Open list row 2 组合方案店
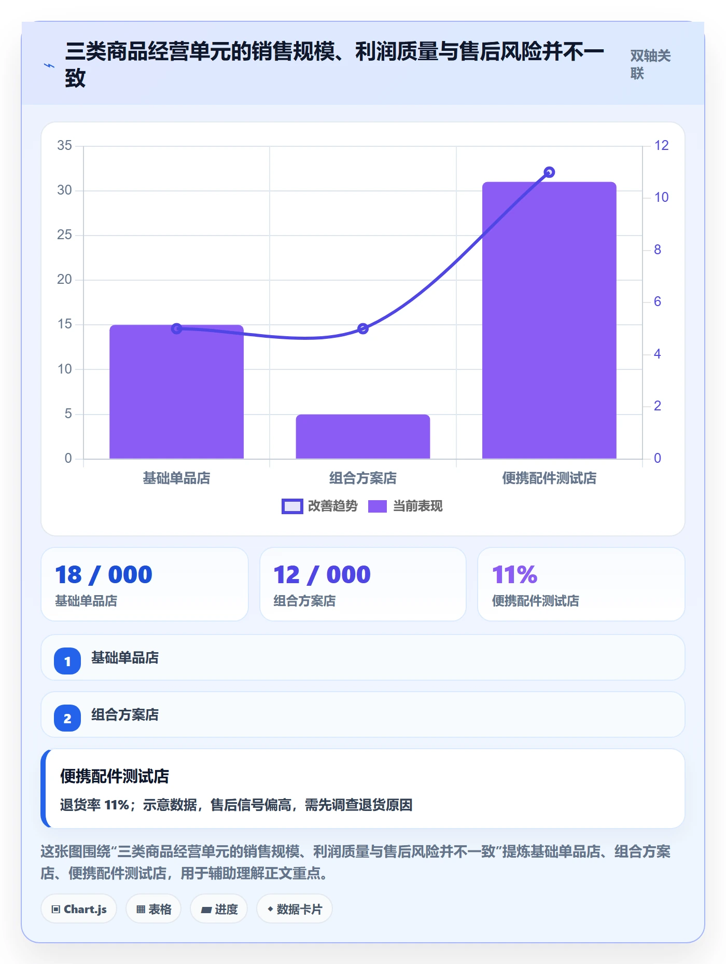 [363, 714]
